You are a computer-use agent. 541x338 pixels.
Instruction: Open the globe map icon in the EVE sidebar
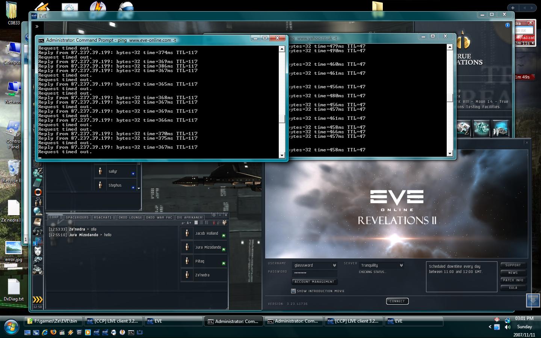[x=38, y=211]
